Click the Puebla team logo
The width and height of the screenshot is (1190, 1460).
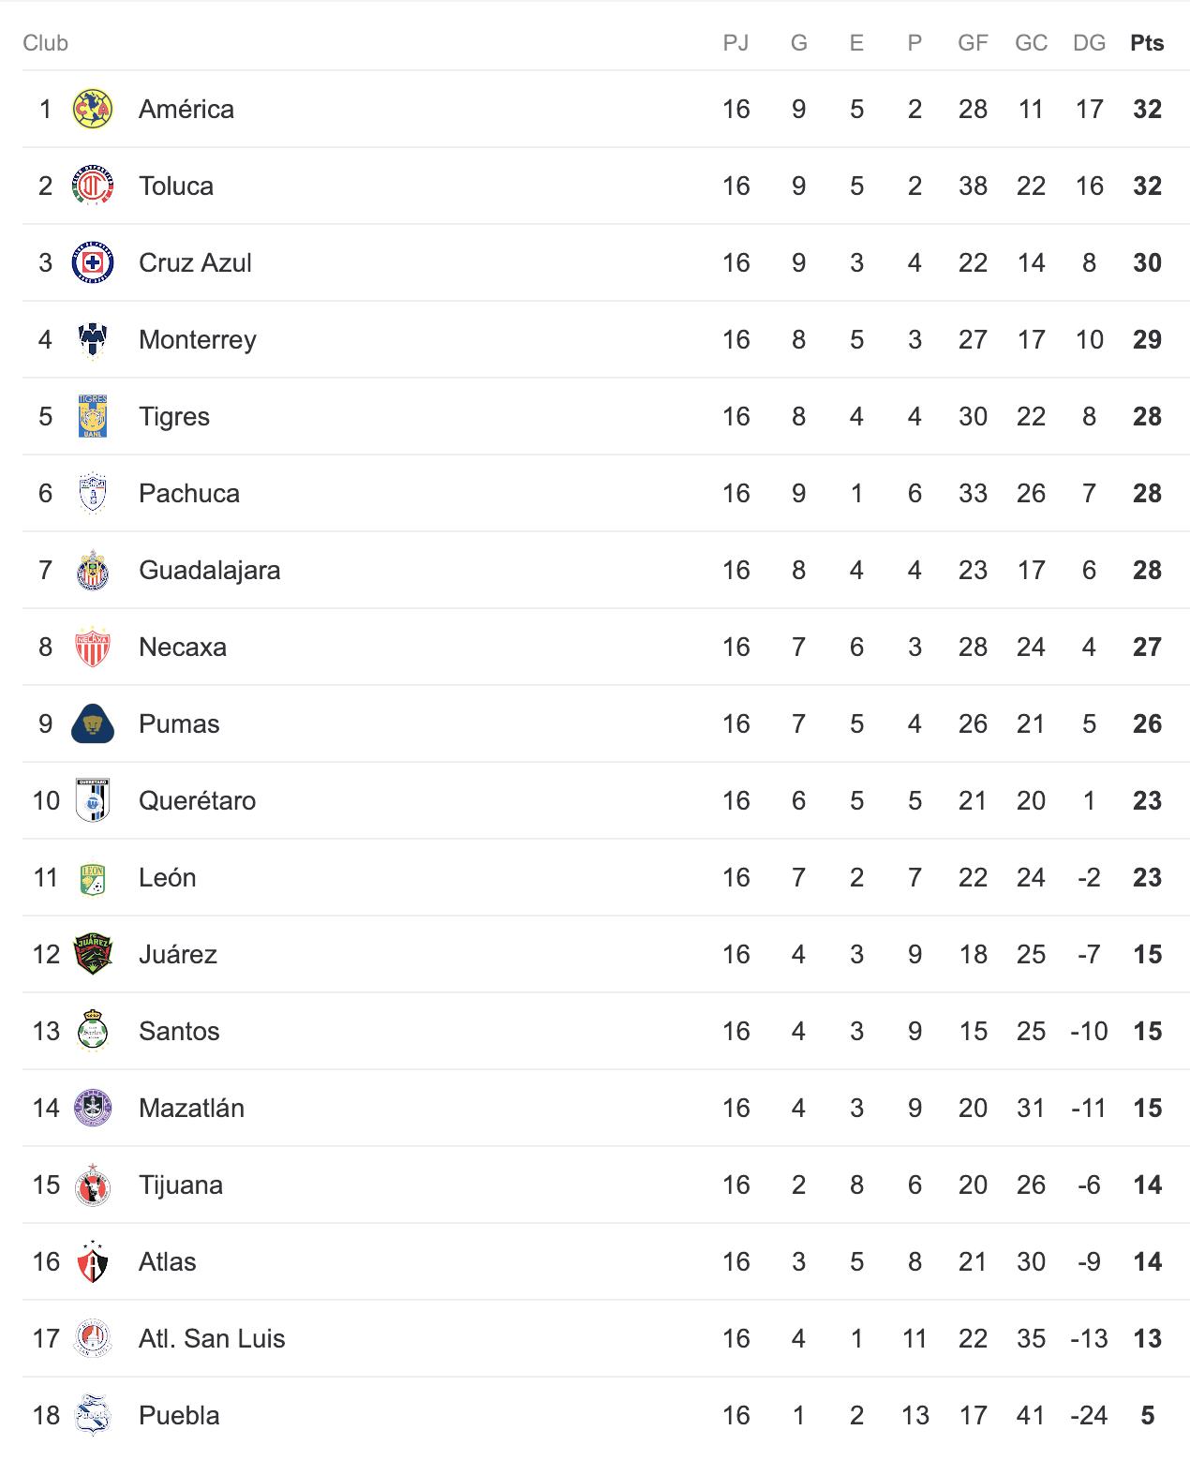tap(92, 1415)
